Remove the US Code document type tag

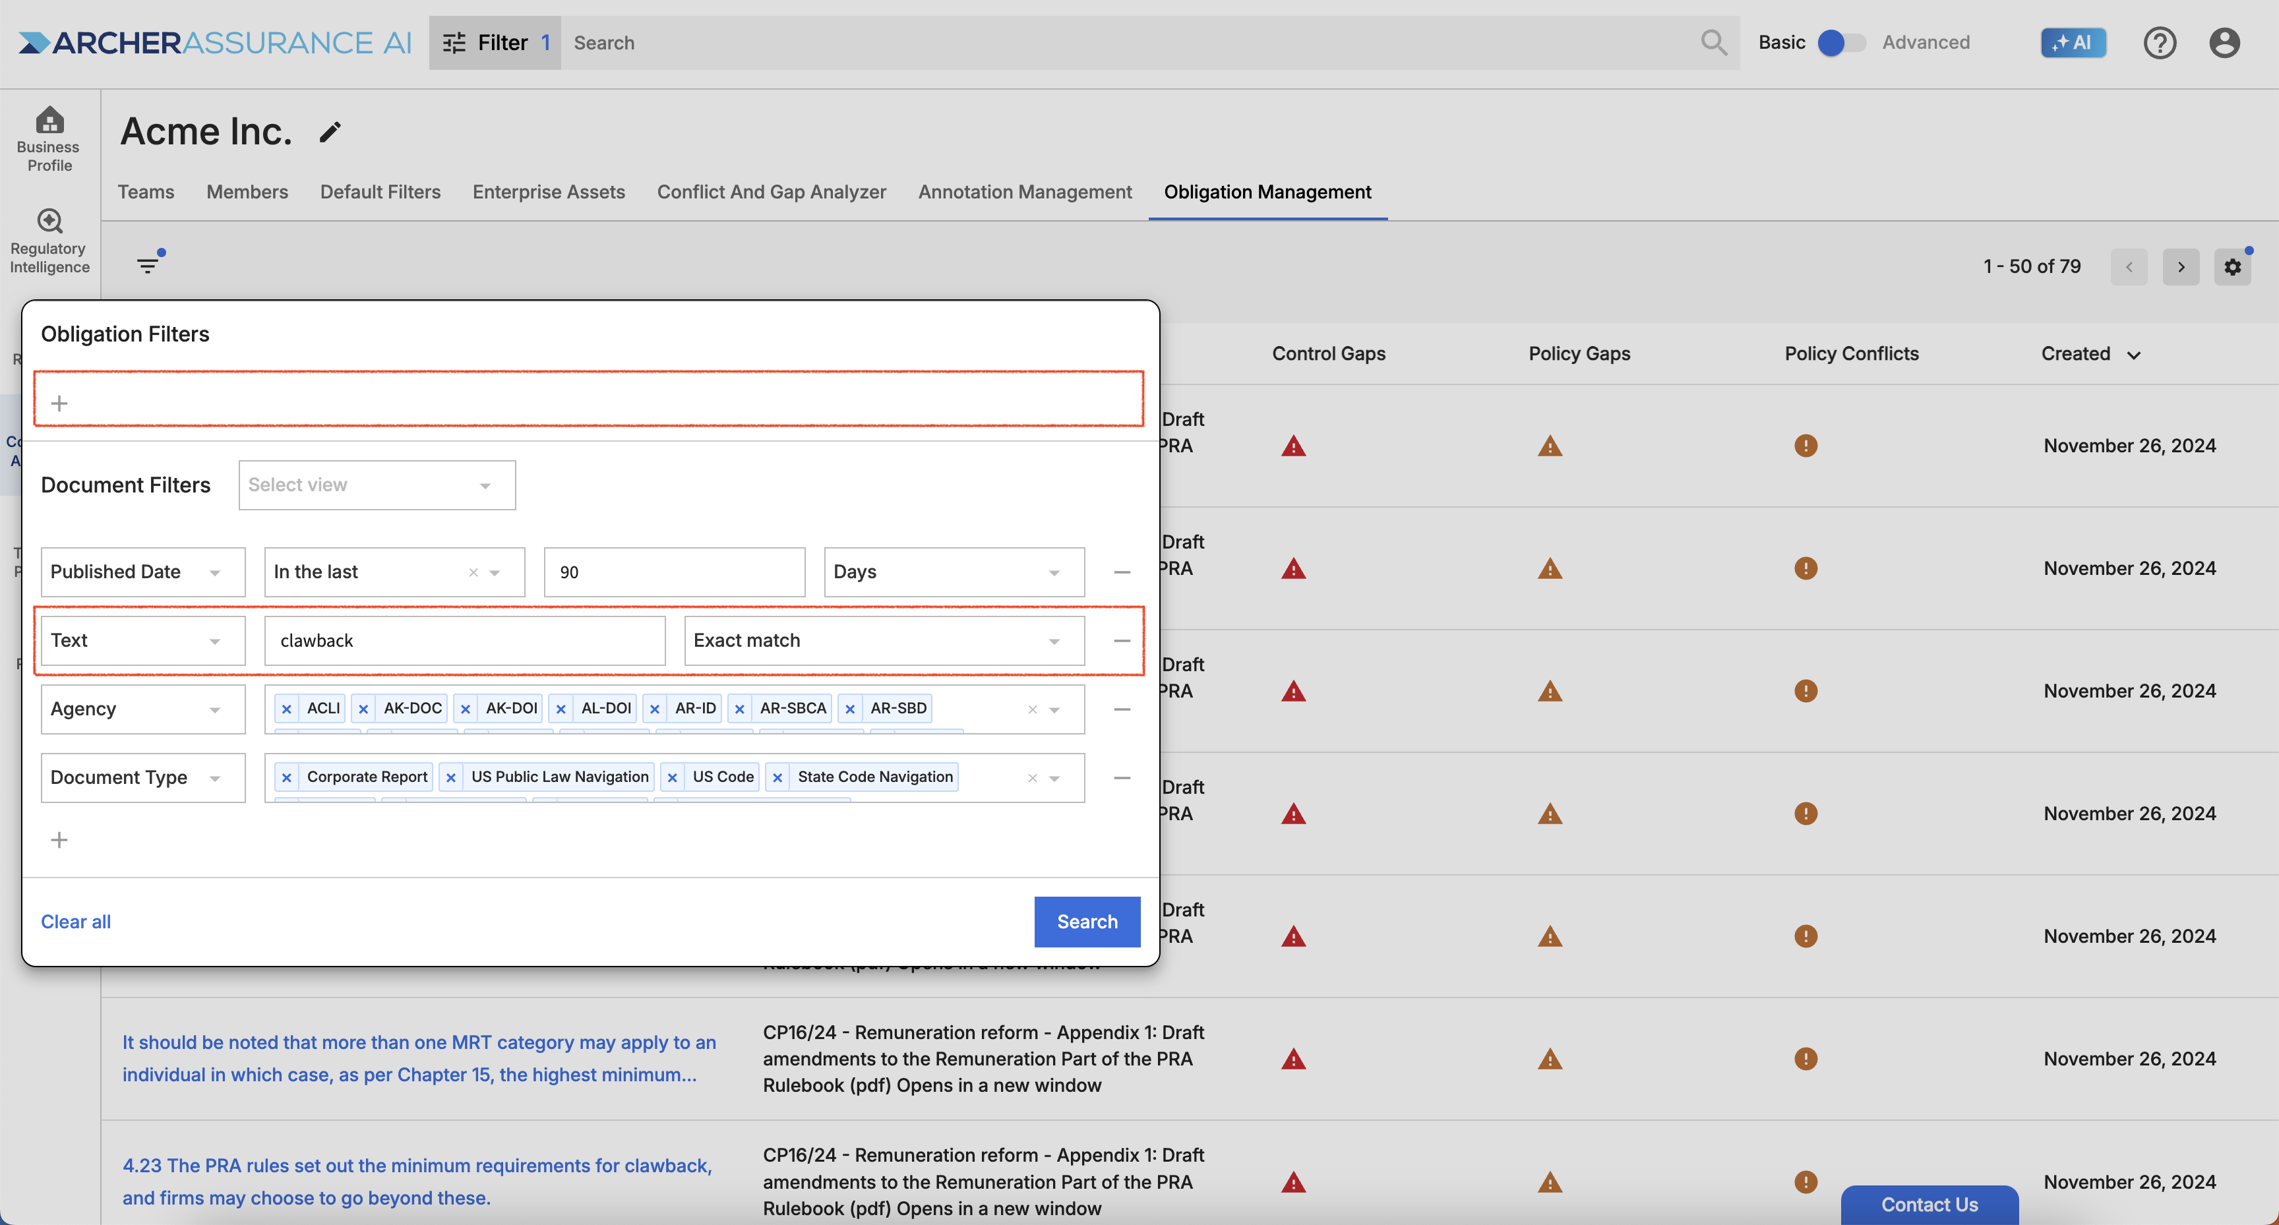point(673,777)
